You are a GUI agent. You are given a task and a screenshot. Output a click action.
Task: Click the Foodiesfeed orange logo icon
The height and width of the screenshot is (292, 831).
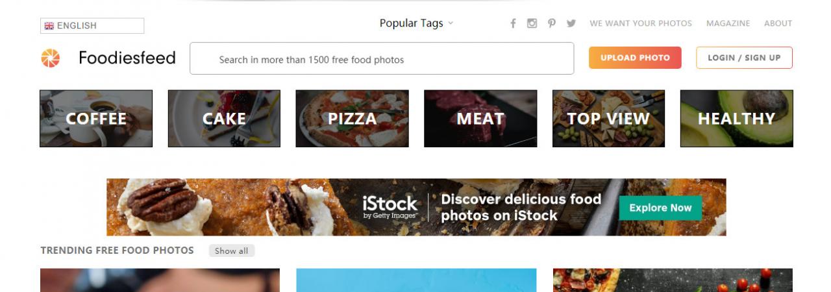[x=51, y=58]
